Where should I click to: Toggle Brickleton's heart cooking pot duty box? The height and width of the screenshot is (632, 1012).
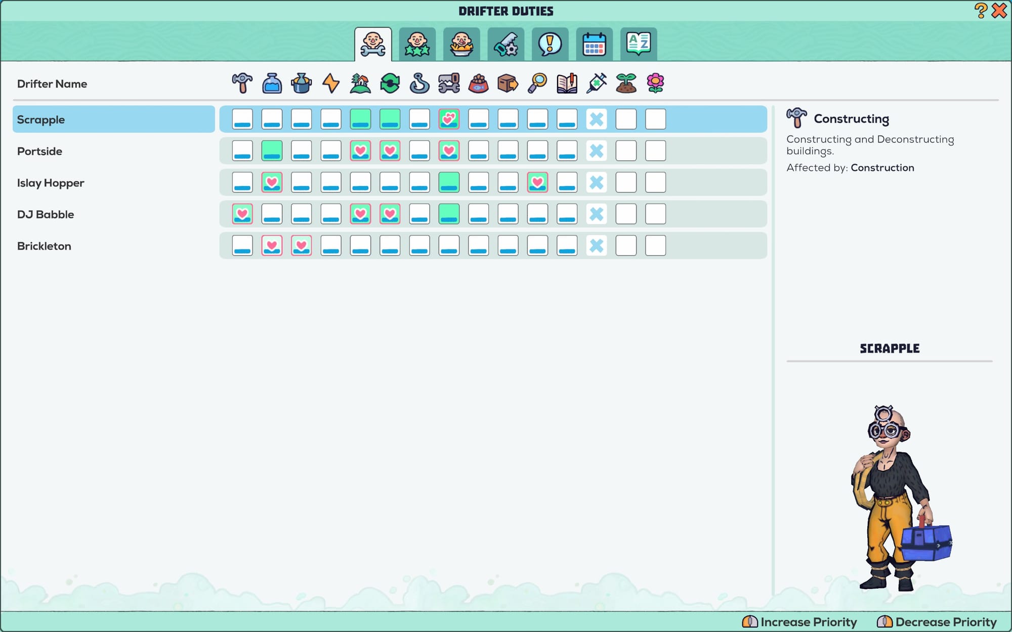coord(302,246)
